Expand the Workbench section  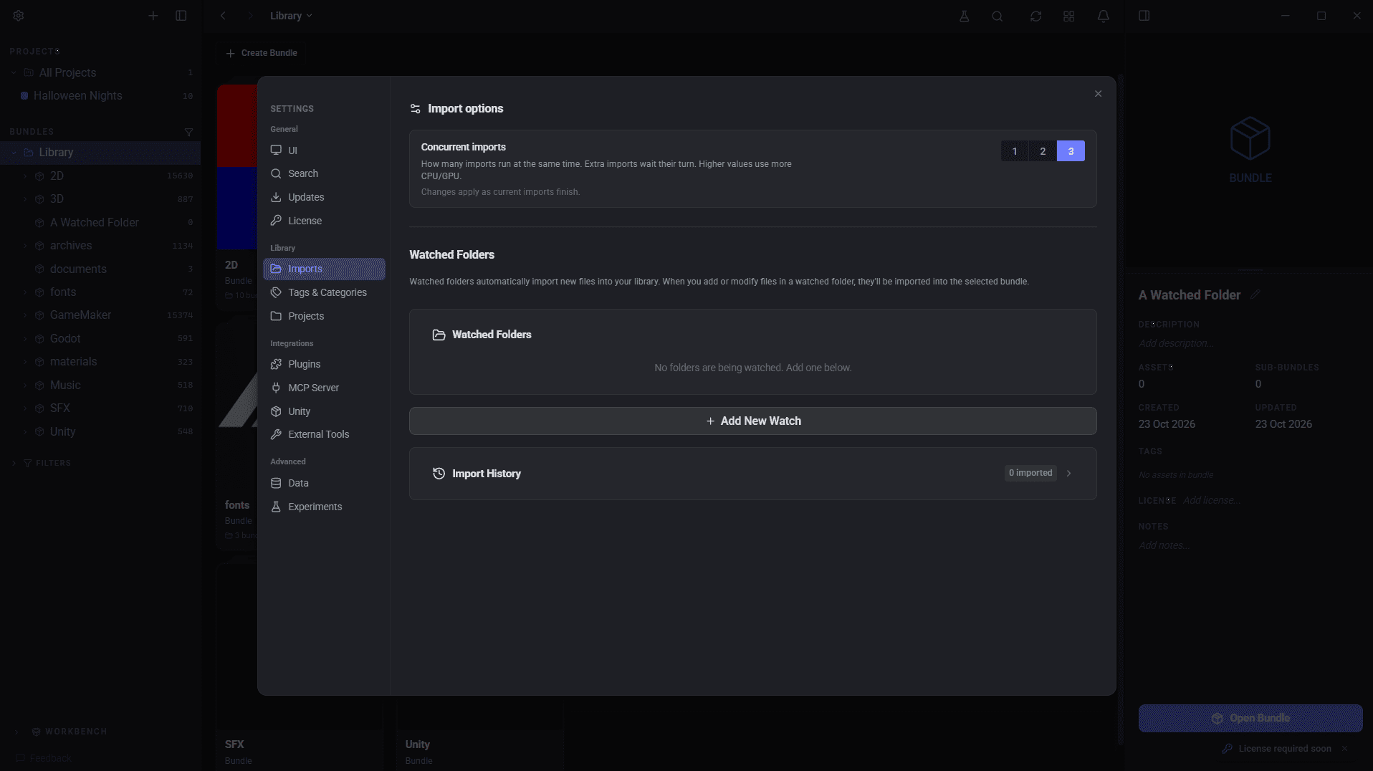(x=16, y=732)
